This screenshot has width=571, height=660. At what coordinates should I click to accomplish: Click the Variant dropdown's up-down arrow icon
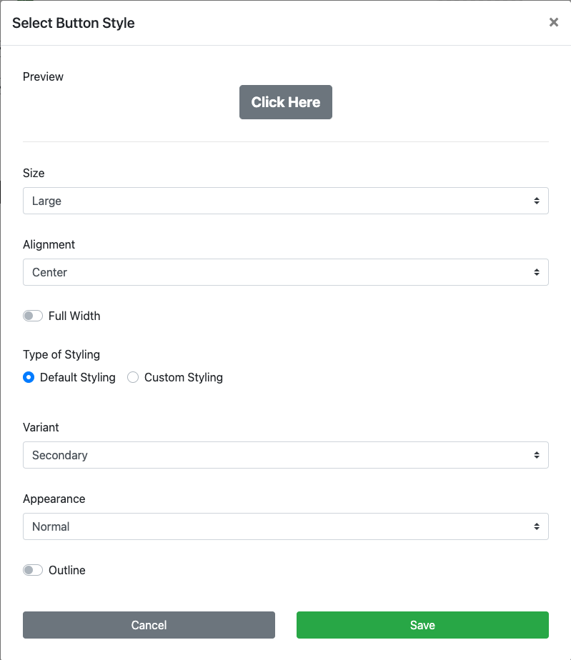(536, 456)
